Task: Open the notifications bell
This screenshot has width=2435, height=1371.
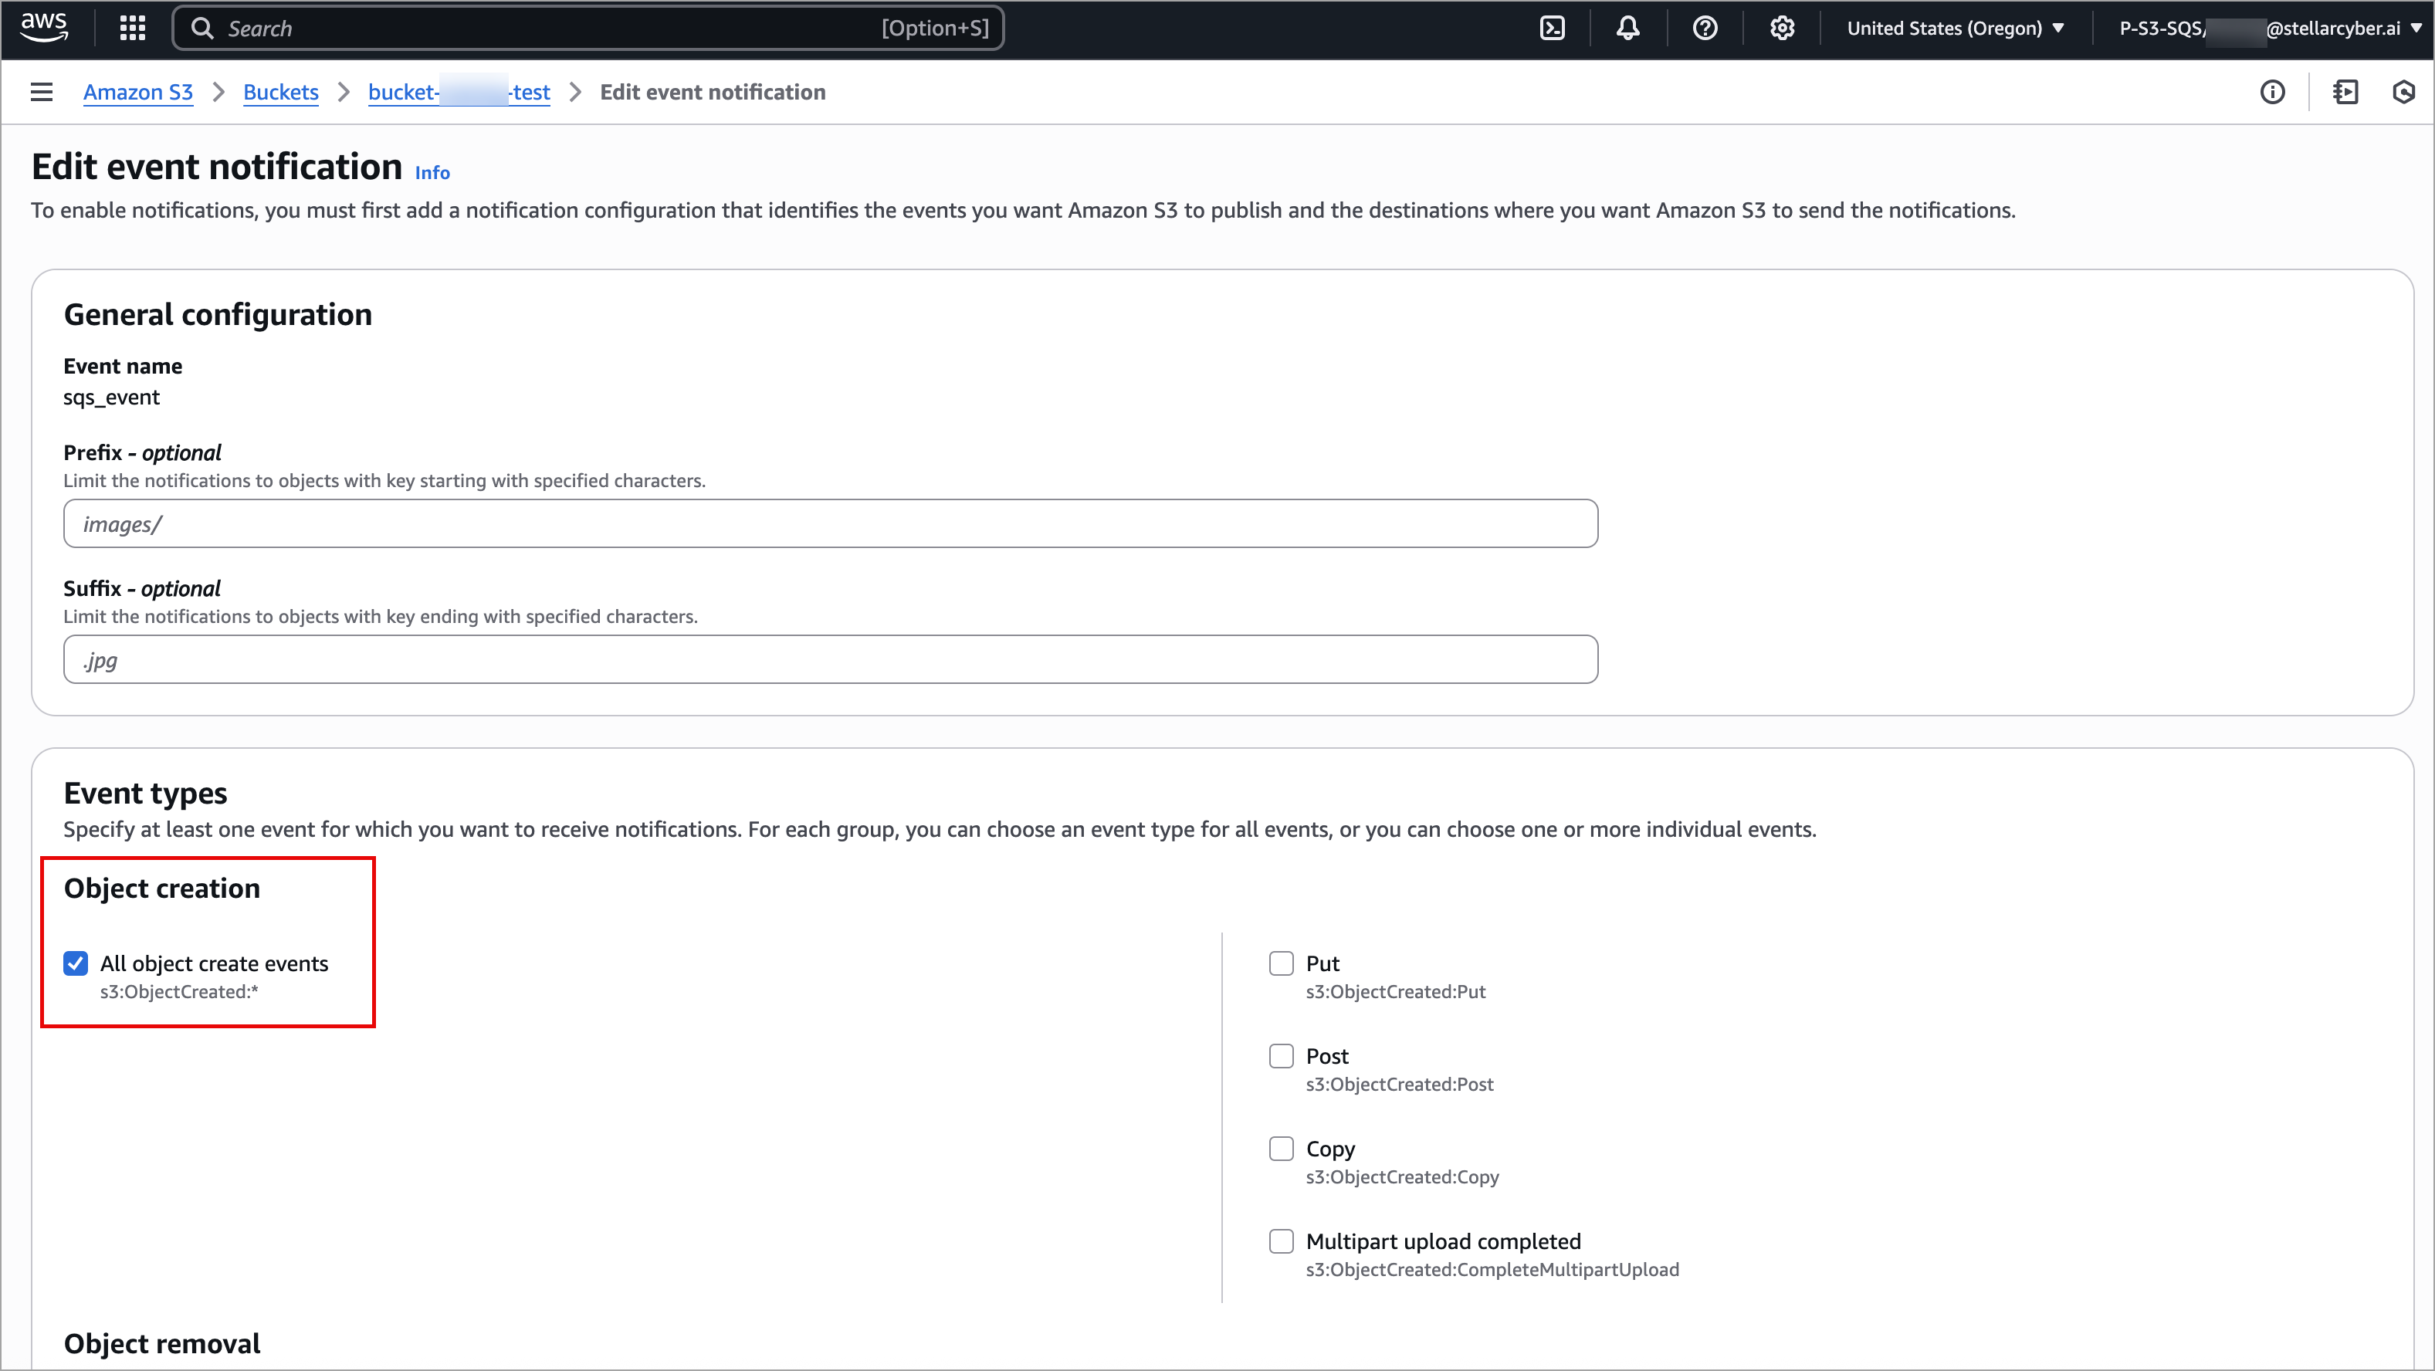Action: (1627, 29)
